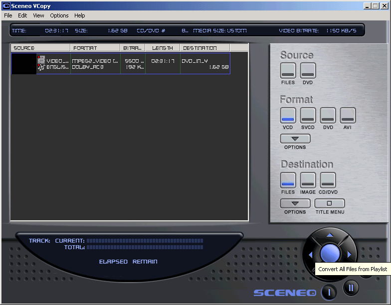
Task: Expand the Format OPTIONS dropdown
Action: tap(295, 139)
